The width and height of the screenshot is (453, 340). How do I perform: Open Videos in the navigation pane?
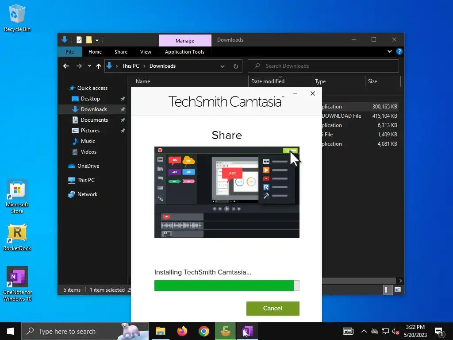88,152
